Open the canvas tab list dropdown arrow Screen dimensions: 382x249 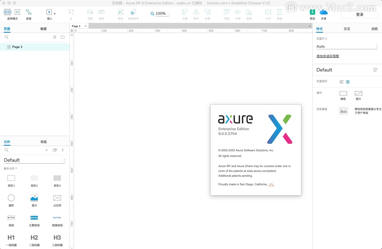pos(310,26)
